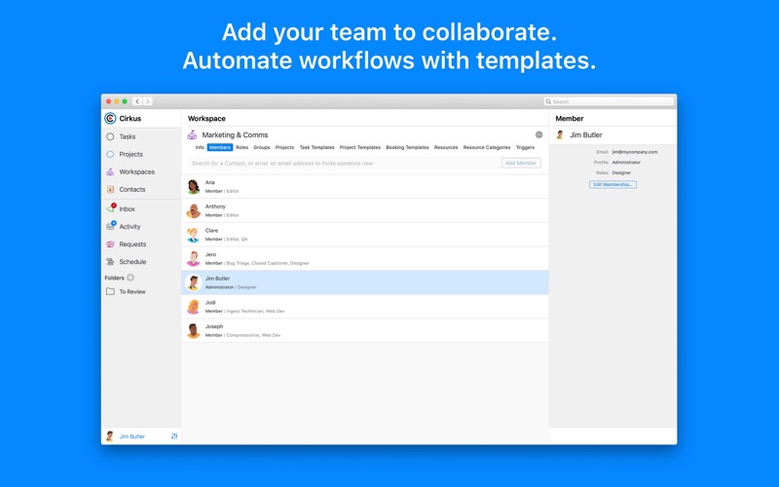This screenshot has width=779, height=487.
Task: Click the jim@mycompany.com email value
Action: tap(635, 152)
